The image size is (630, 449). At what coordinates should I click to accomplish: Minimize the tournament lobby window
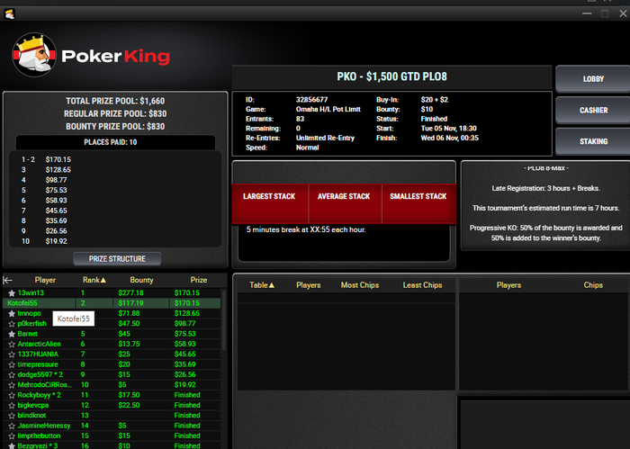click(587, 13)
